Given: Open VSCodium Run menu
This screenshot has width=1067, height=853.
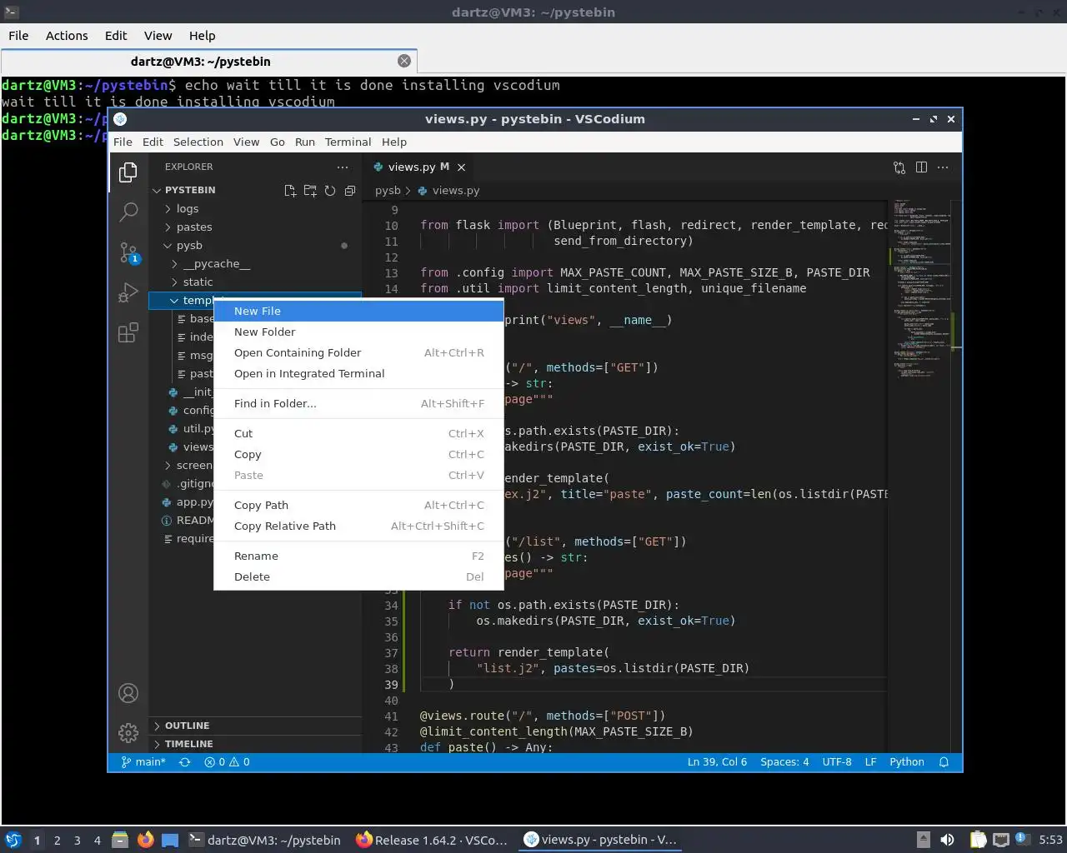Looking at the screenshot, I should coord(305,142).
